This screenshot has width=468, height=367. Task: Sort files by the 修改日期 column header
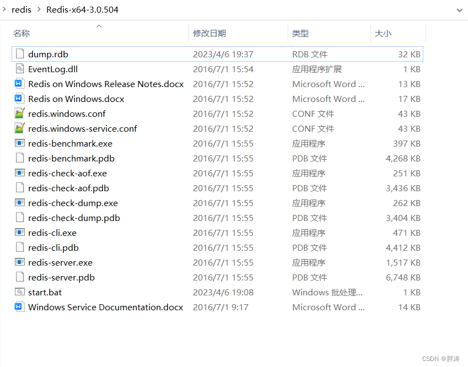coord(209,33)
